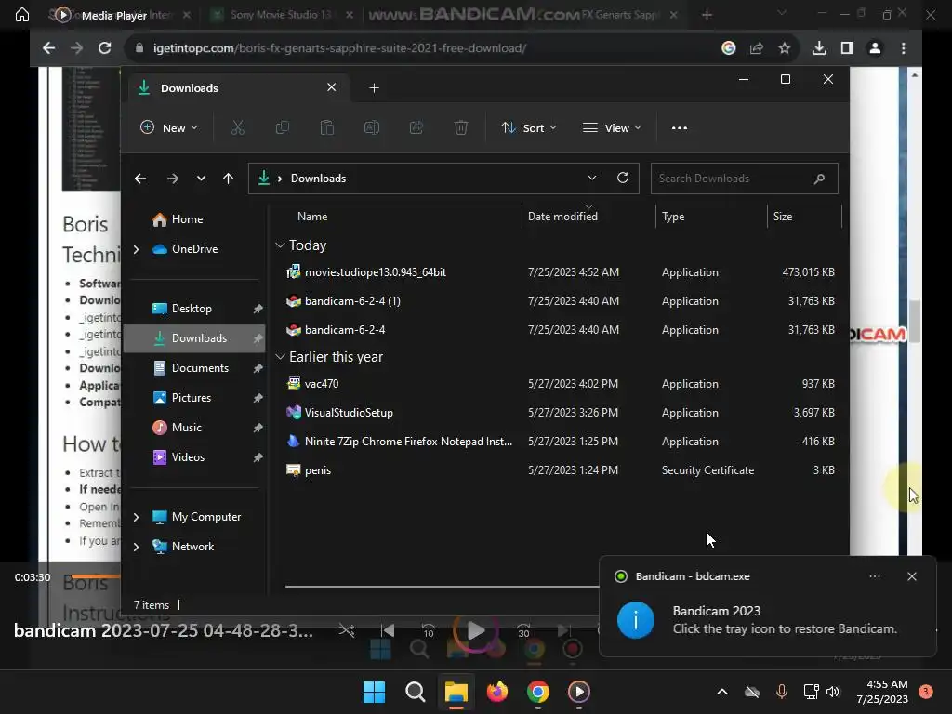Screen dimensions: 952x714
Task: Click the Google icon in address bar
Action: click(x=729, y=48)
